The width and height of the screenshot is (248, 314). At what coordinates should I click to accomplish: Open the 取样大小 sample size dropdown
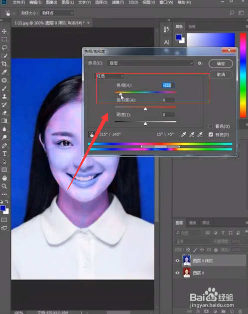(x=57, y=13)
